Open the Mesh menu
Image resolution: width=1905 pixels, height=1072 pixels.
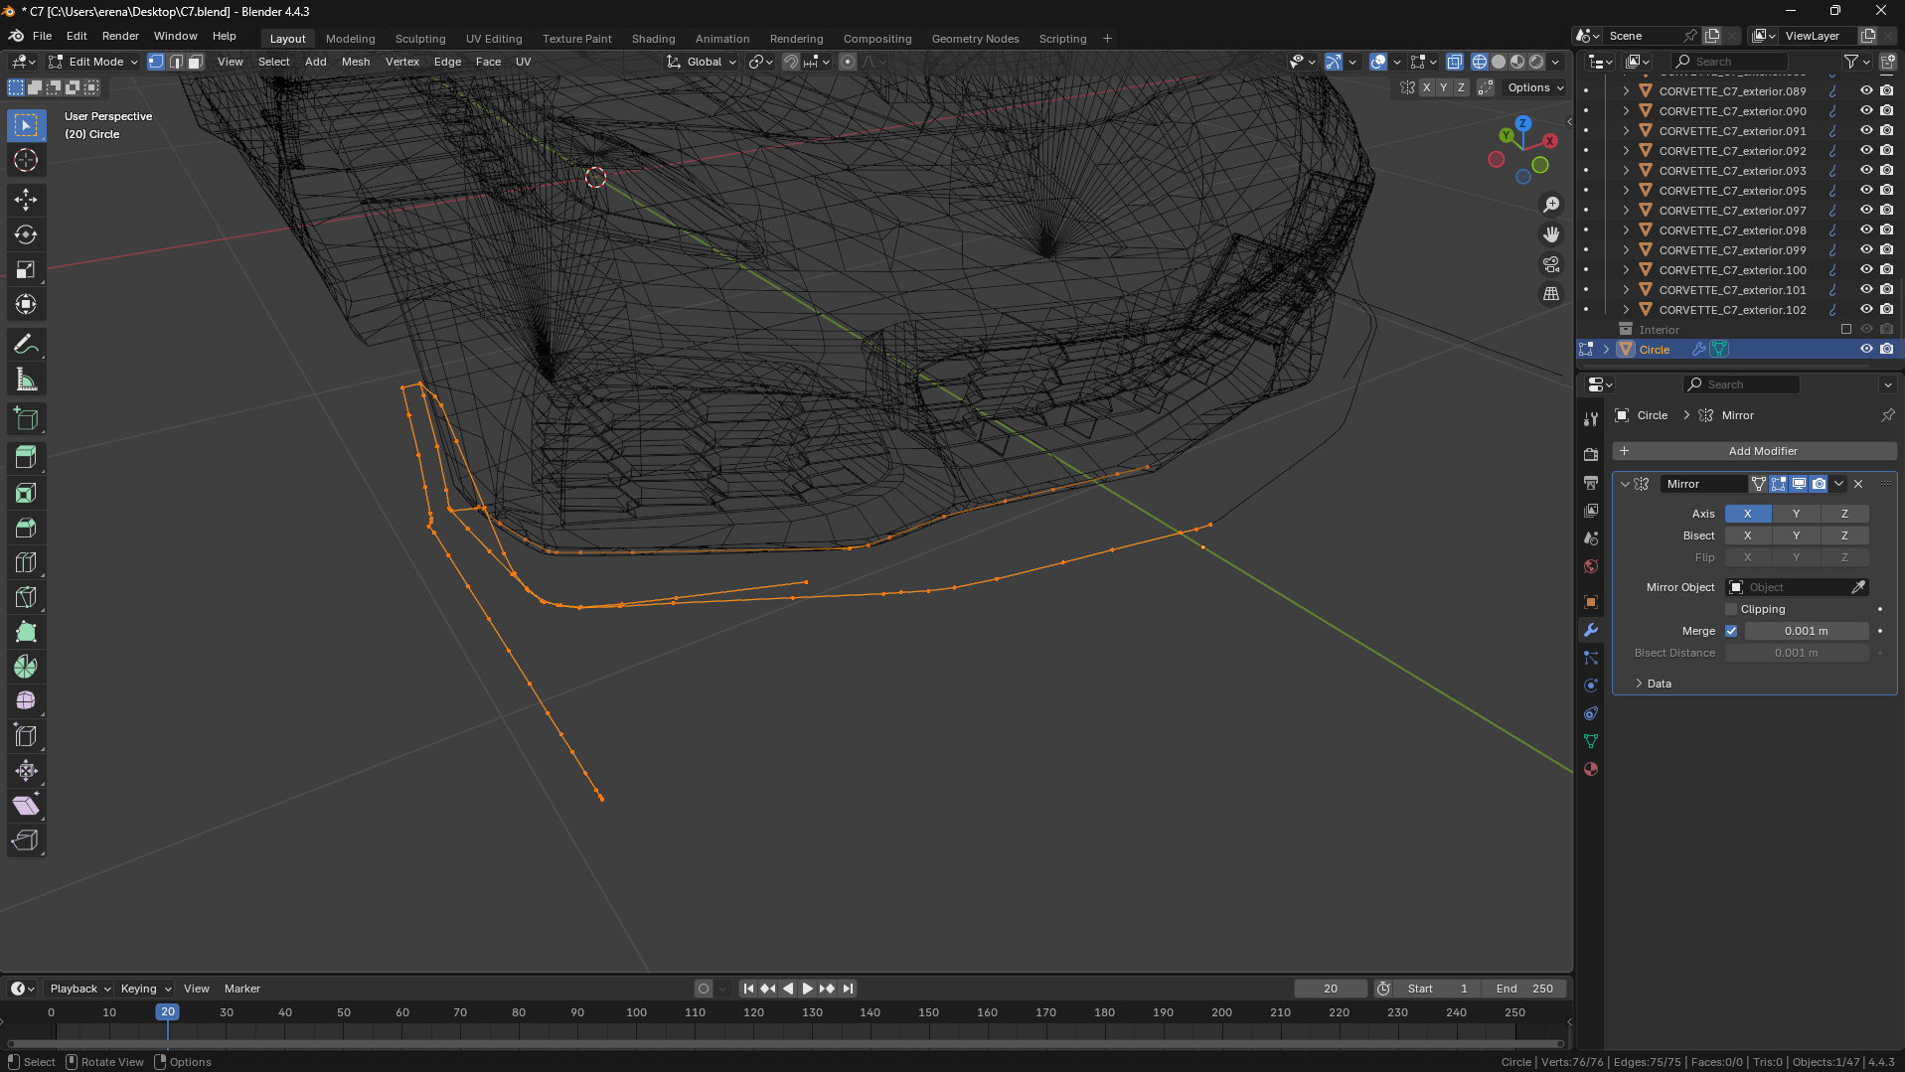click(x=355, y=62)
